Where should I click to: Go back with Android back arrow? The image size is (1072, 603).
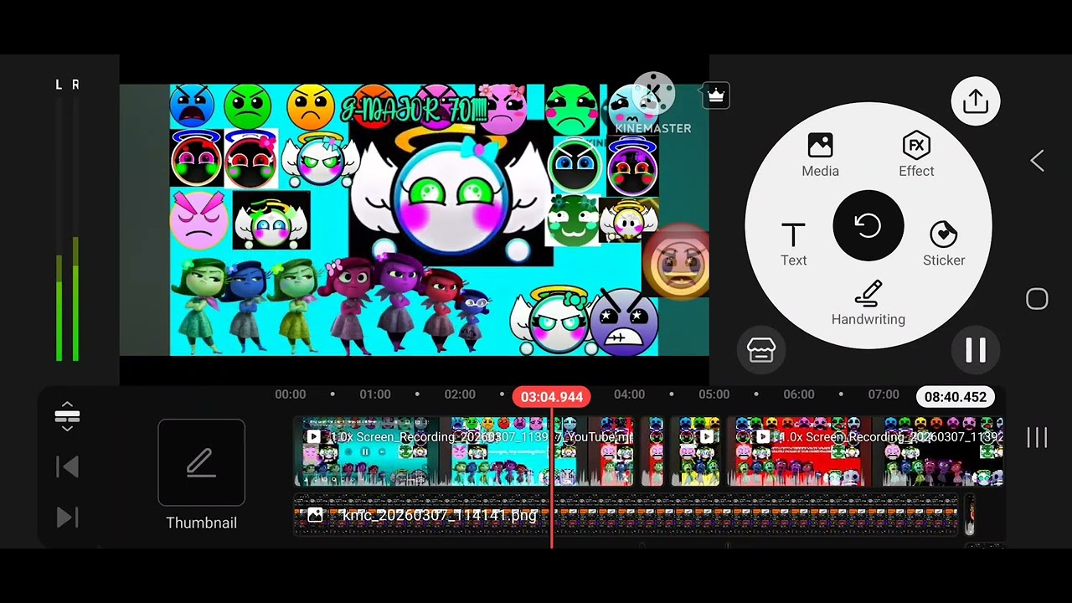point(1037,161)
